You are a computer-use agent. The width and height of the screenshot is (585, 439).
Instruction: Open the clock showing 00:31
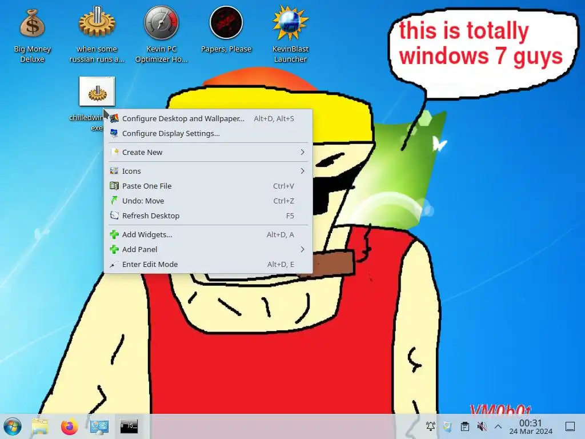coord(531,426)
